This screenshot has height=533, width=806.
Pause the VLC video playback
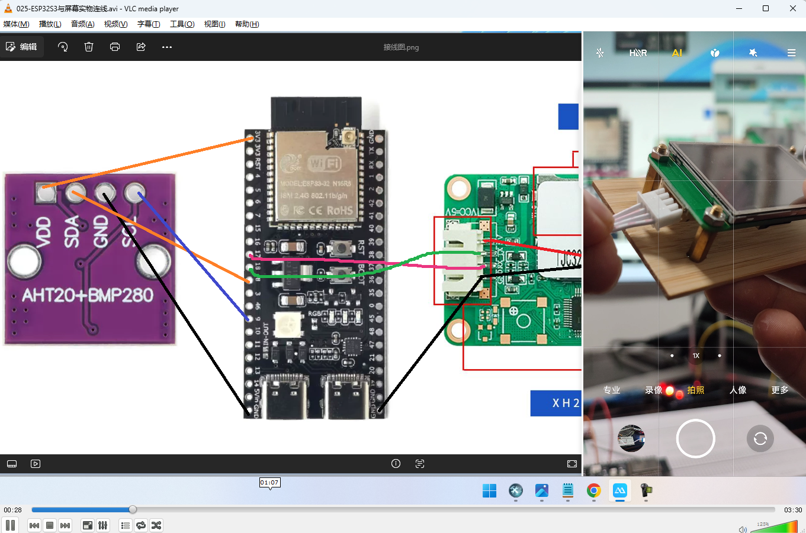(x=10, y=525)
